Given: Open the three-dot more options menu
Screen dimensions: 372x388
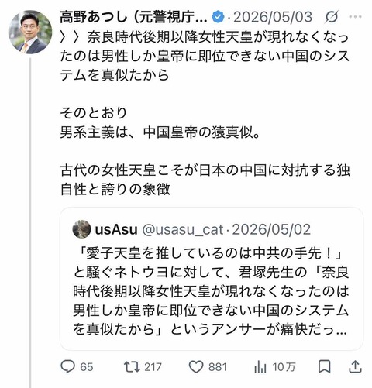Looking at the screenshot, I should click(x=355, y=17).
